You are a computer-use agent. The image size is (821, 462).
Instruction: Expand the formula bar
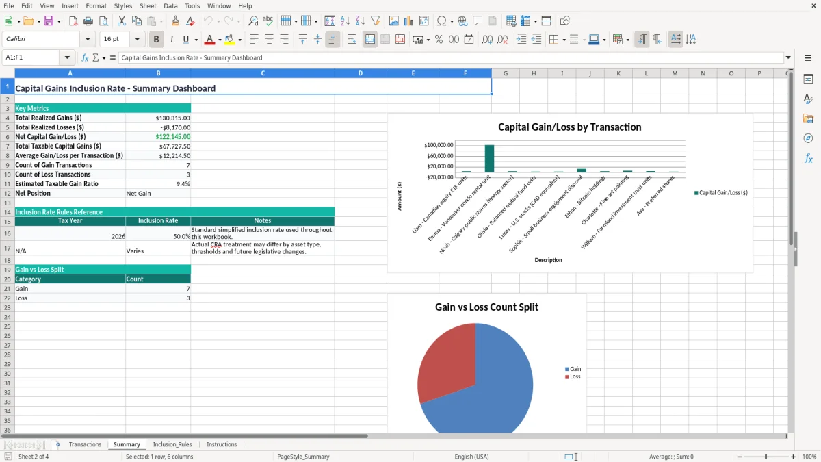(788, 57)
